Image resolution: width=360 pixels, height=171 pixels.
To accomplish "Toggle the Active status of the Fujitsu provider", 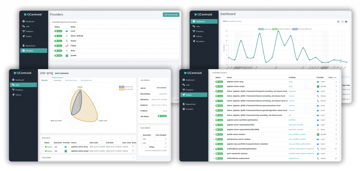I will (58, 46).
